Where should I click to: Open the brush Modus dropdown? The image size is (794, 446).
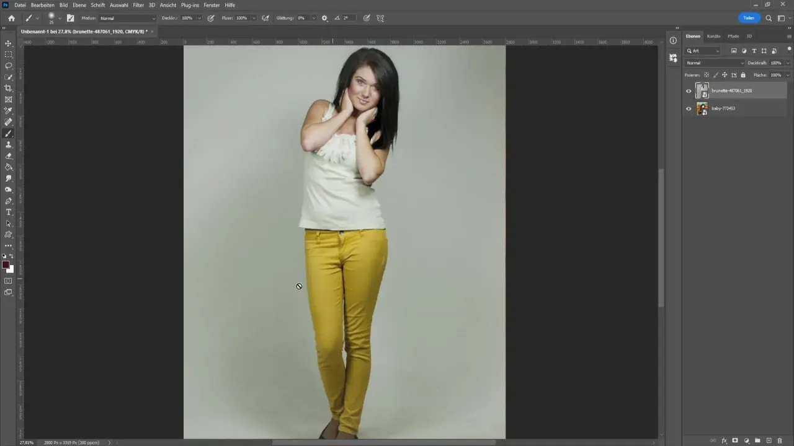(x=127, y=18)
